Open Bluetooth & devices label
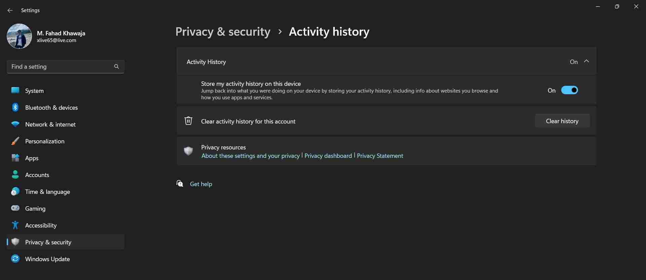646x280 pixels. click(x=51, y=108)
